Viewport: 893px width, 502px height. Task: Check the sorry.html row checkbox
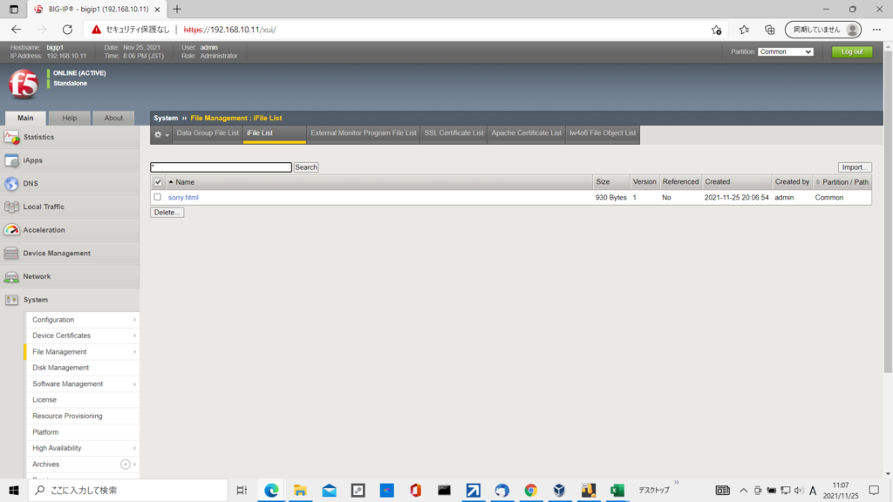pos(158,198)
